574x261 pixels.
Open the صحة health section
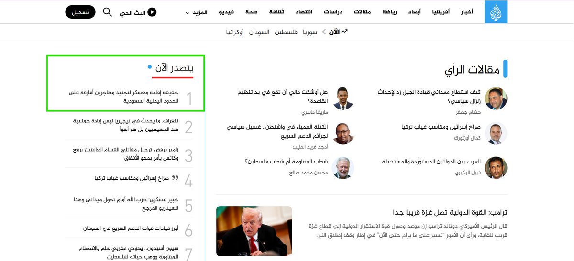[252, 12]
